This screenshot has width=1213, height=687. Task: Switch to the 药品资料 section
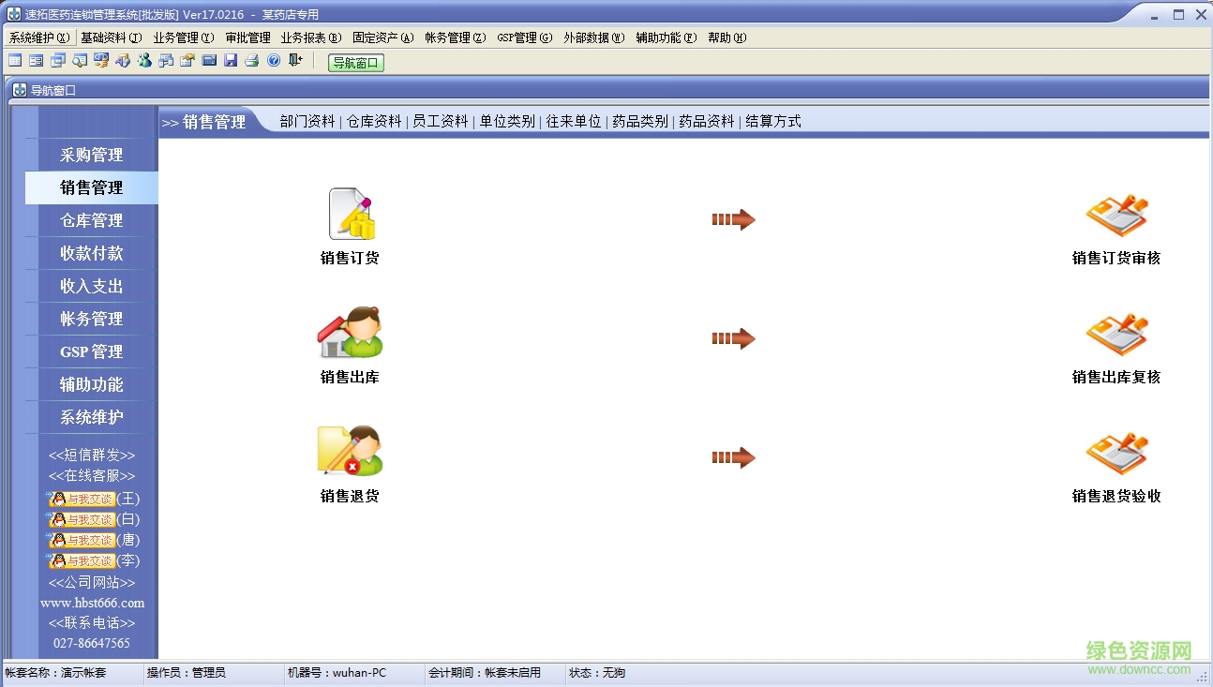pos(707,121)
